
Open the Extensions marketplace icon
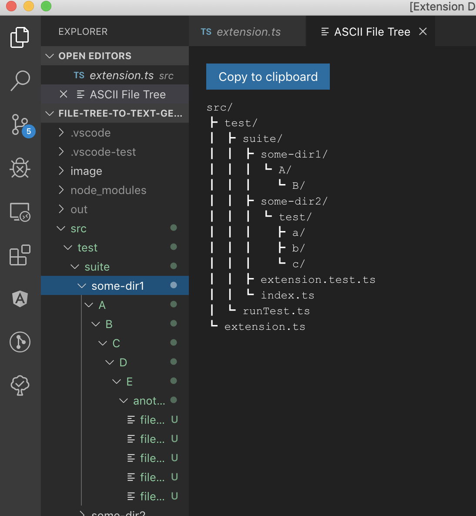pyautogui.click(x=20, y=255)
